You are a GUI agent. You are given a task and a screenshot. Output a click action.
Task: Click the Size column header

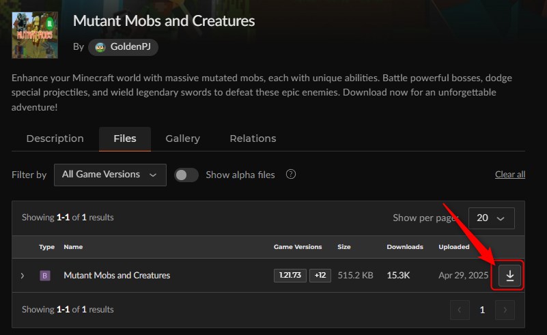tap(344, 247)
